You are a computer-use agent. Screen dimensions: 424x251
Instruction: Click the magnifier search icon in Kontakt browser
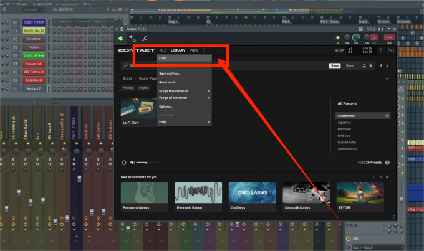[x=125, y=65]
